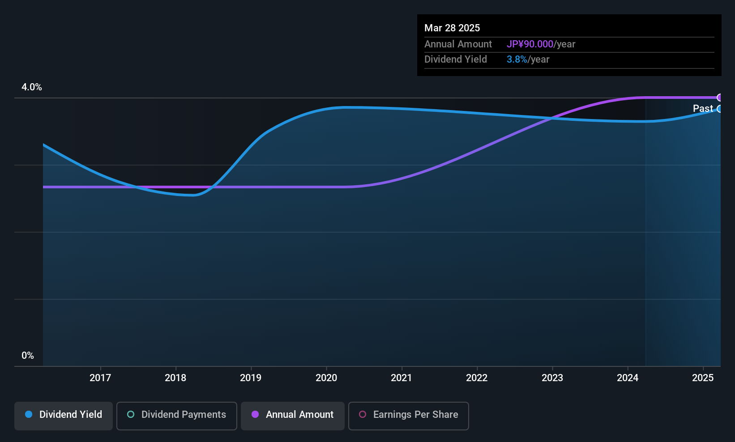Click the 'Dividend Yield' tooltip row label
This screenshot has width=735, height=442.
point(456,59)
